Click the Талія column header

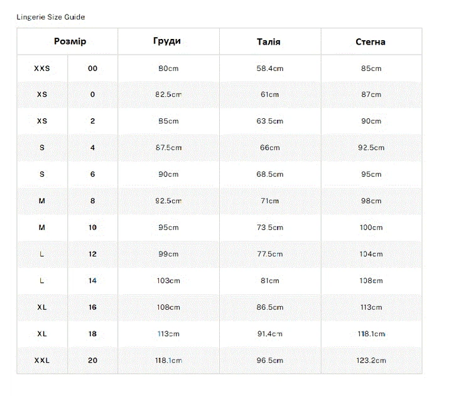[x=269, y=42]
